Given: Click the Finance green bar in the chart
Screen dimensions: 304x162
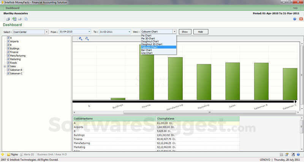Looking at the screenshot, I should click(x=147, y=78).
